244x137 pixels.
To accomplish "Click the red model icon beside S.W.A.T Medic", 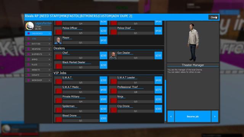I will coord(59,91).
